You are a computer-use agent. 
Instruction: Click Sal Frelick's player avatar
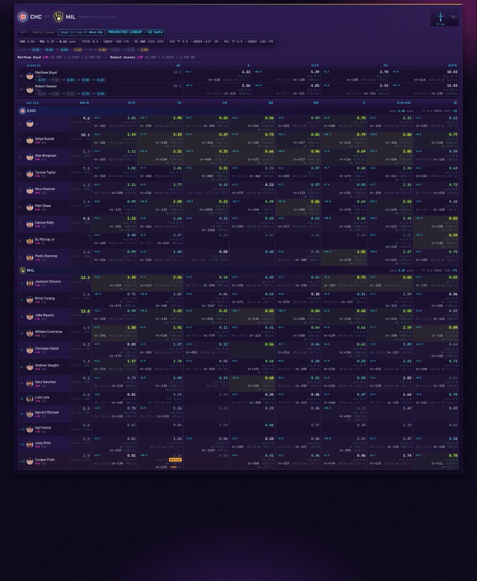[30, 430]
